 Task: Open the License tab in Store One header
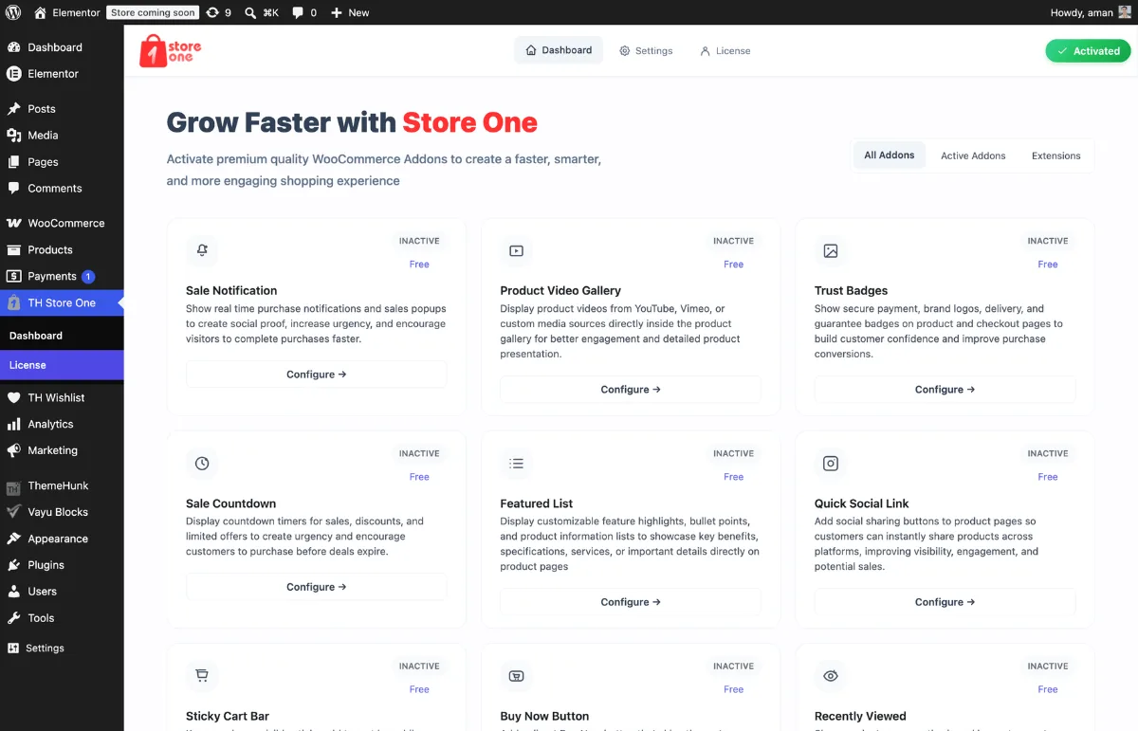pos(725,51)
